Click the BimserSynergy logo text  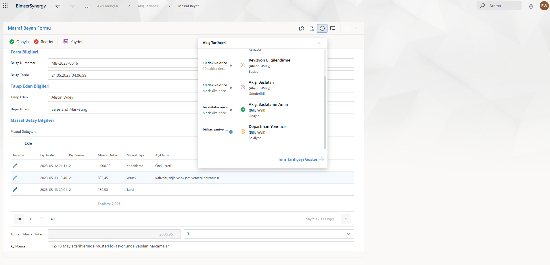(x=31, y=6)
